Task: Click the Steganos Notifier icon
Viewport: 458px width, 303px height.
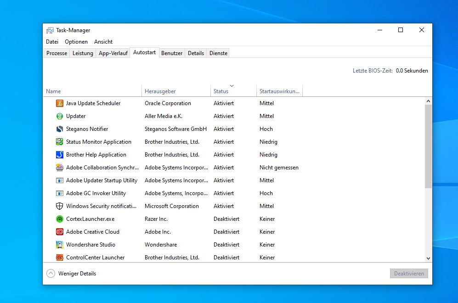Action: (x=60, y=129)
